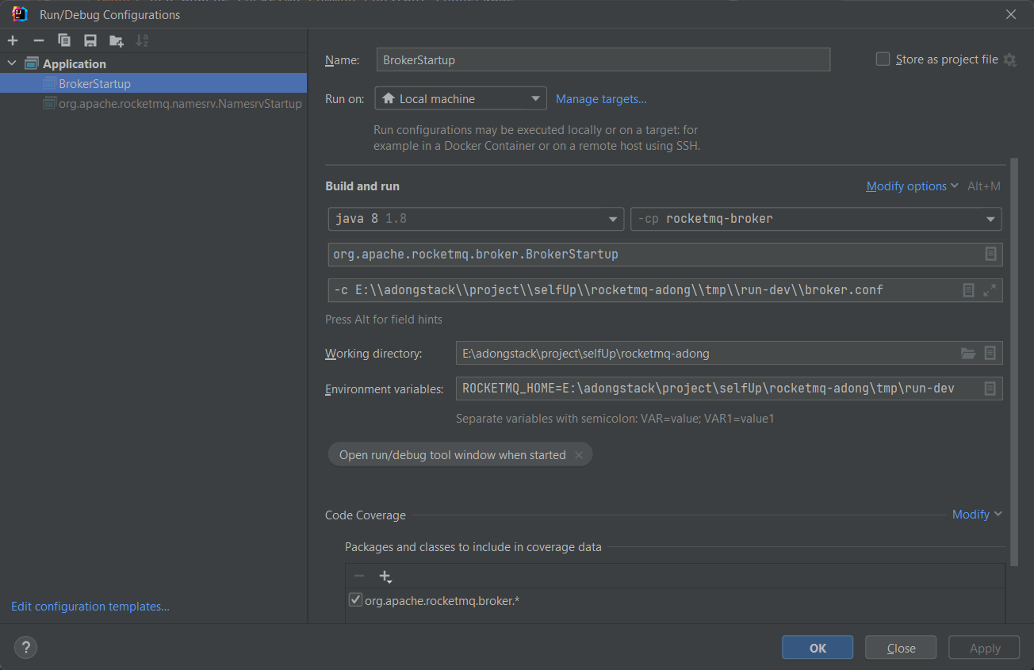Screen dimensions: 1034x670
Task: Open the -cp rocketmq-broker classpath dropdown
Action: point(816,219)
